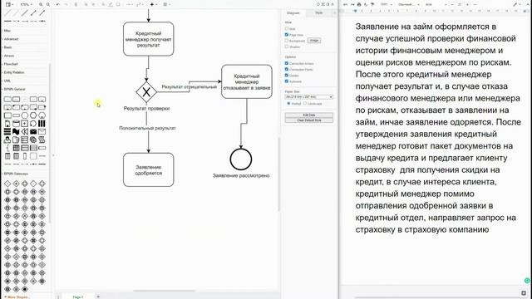The image size is (532, 299).
Task: Click spell check icon in Google Docs
Action: 366,4
